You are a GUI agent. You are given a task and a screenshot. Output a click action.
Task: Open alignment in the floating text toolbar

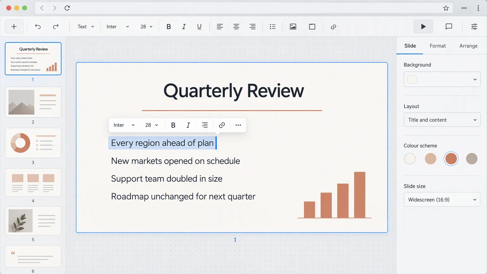pyautogui.click(x=205, y=125)
